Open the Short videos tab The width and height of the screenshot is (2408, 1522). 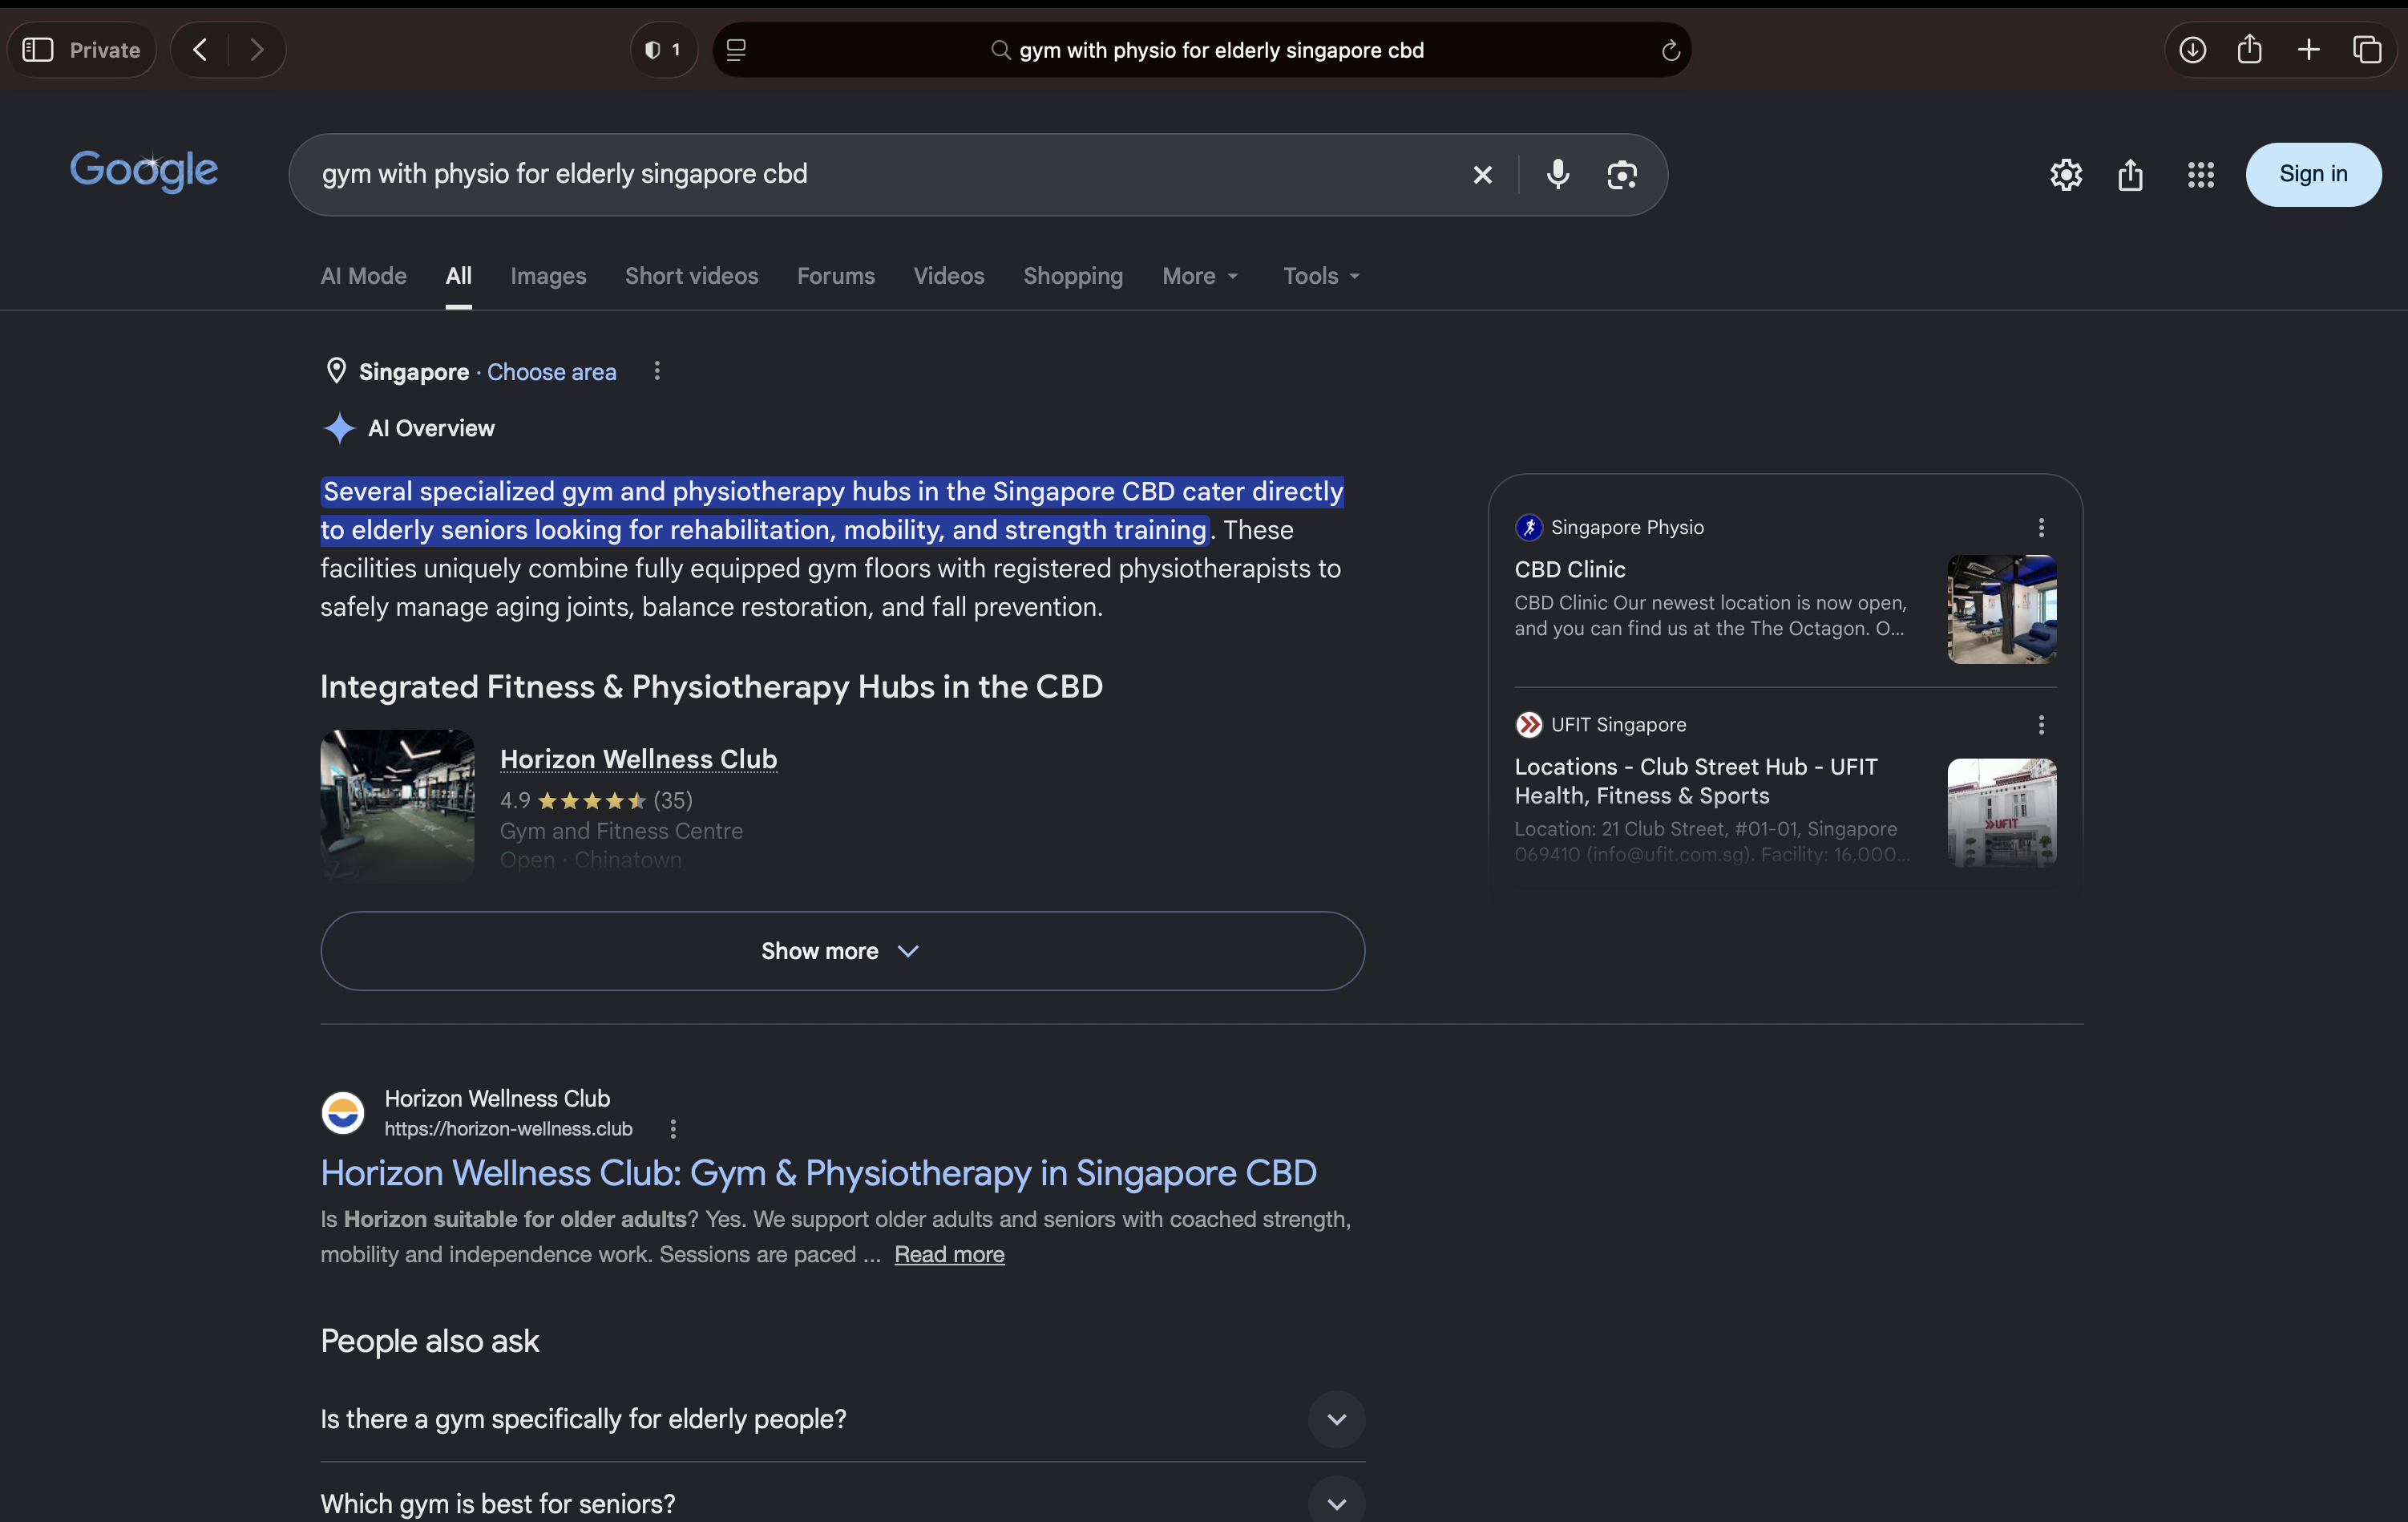[x=691, y=276]
